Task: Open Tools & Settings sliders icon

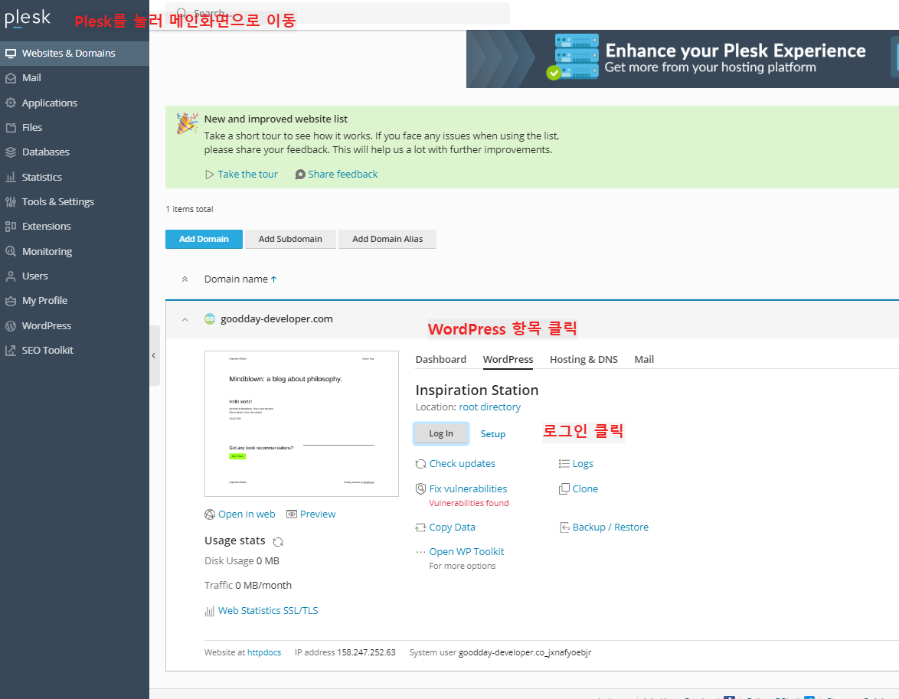Action: pyautogui.click(x=10, y=202)
